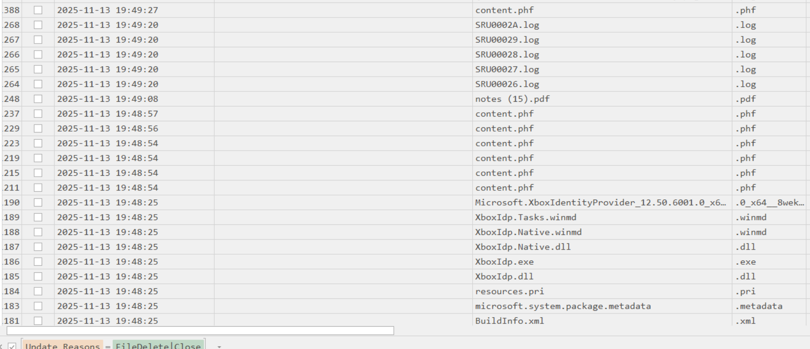Tag entry 190 using its checkbox

(39, 202)
